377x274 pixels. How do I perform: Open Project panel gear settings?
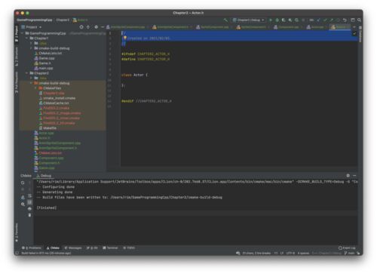click(x=96, y=27)
